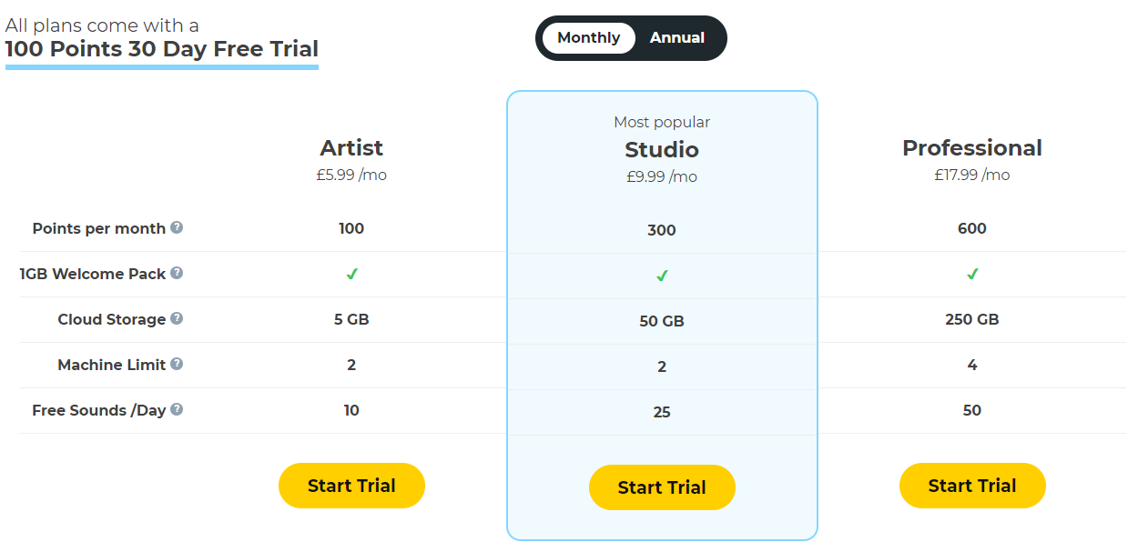The height and width of the screenshot is (552, 1148).
Task: Click the Points per month label
Action: pyautogui.click(x=99, y=228)
